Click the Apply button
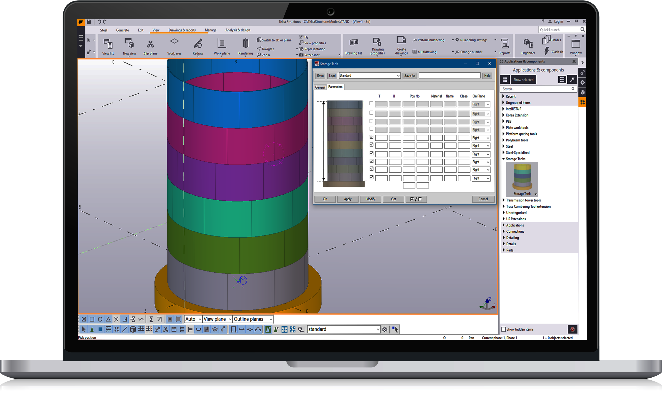The image size is (662, 398). tap(348, 199)
